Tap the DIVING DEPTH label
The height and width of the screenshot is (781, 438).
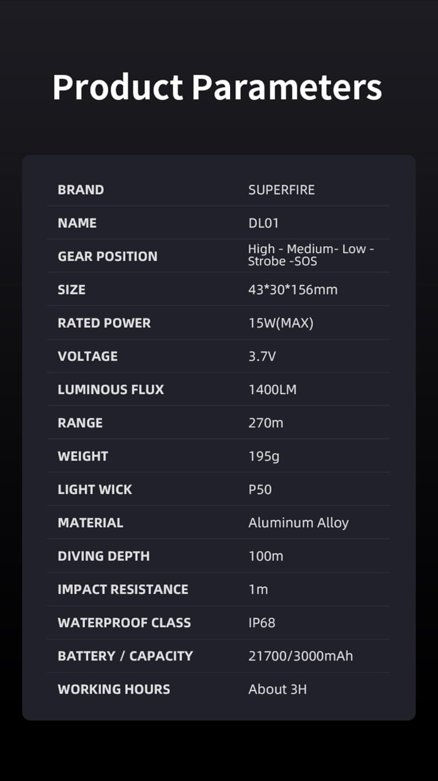[104, 556]
